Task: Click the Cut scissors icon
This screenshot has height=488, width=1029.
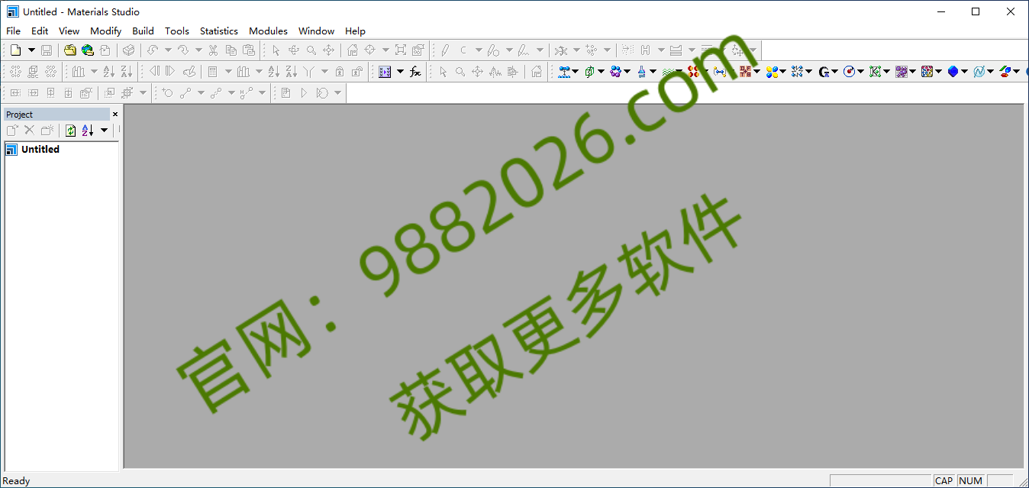Action: pos(213,50)
